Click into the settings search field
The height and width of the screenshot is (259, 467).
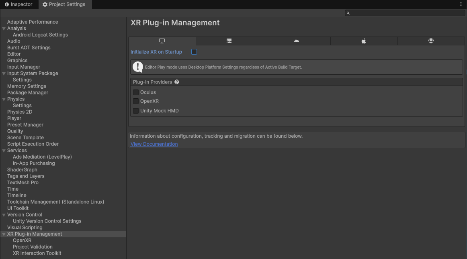click(x=405, y=13)
